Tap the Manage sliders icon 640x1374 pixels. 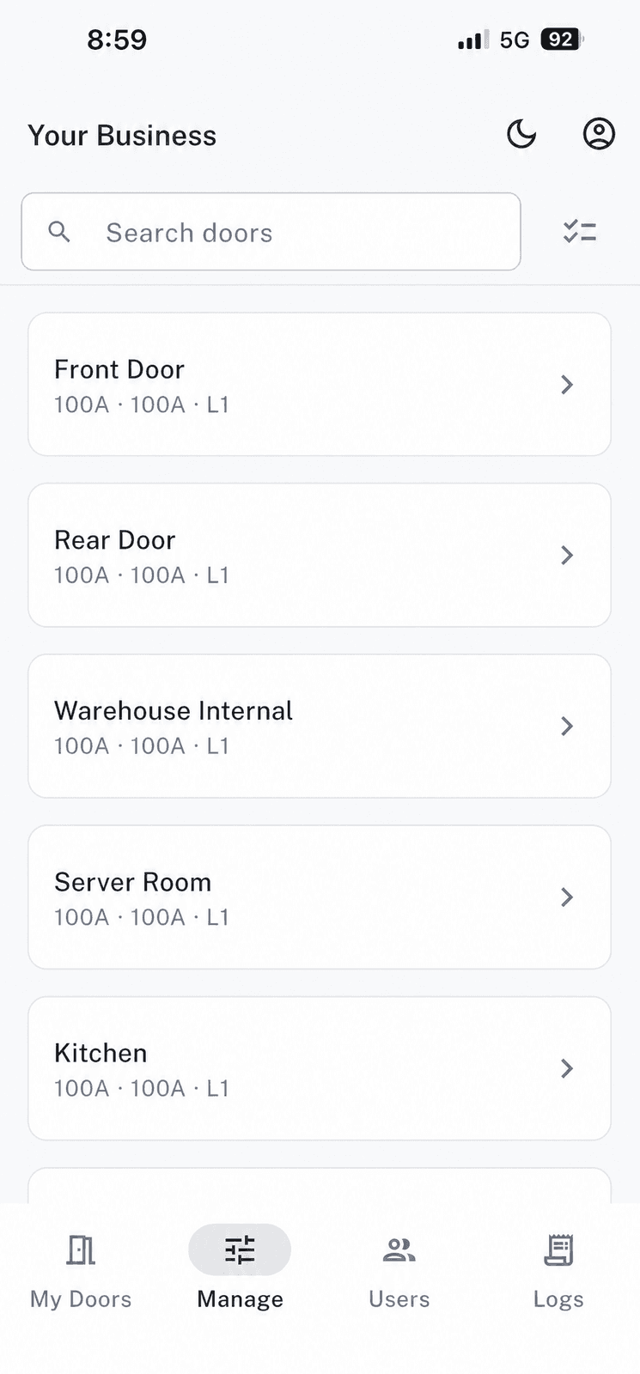[240, 1249]
